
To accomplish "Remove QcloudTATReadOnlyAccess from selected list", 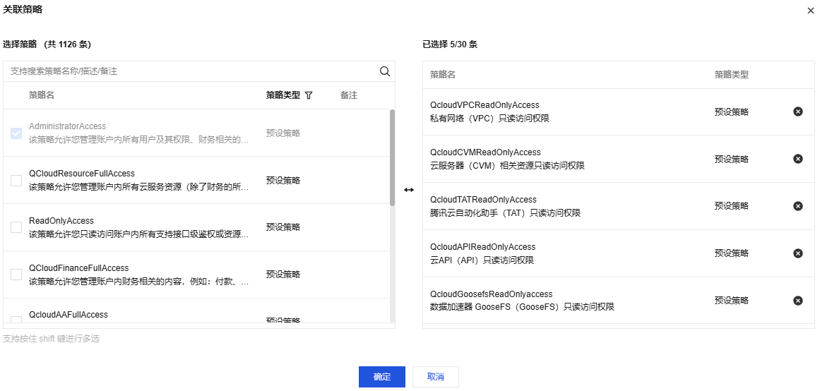I will point(798,206).
